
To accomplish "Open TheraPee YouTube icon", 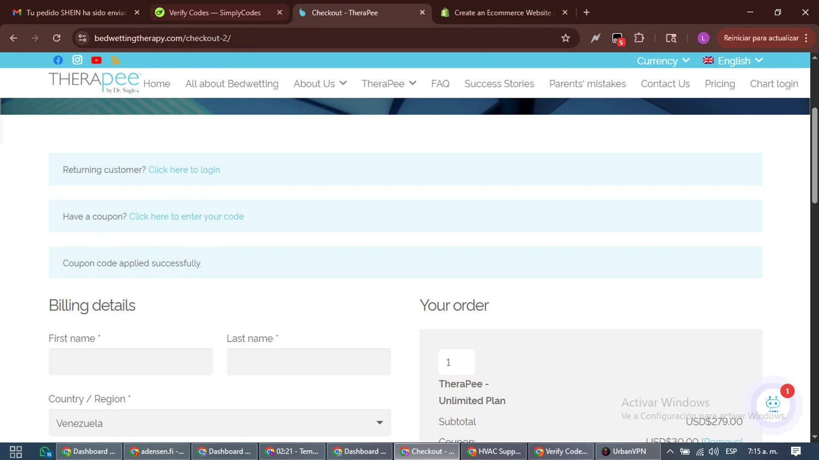I will click(97, 60).
